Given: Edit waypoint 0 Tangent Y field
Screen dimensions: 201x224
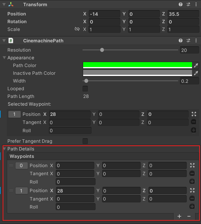Looking at the screenshot, I should pos(121,174).
